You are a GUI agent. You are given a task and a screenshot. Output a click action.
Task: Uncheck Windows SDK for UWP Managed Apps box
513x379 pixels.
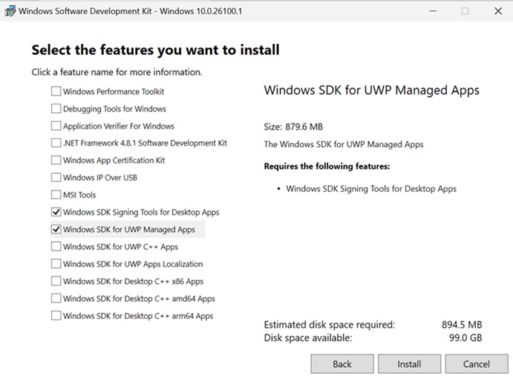(x=56, y=230)
